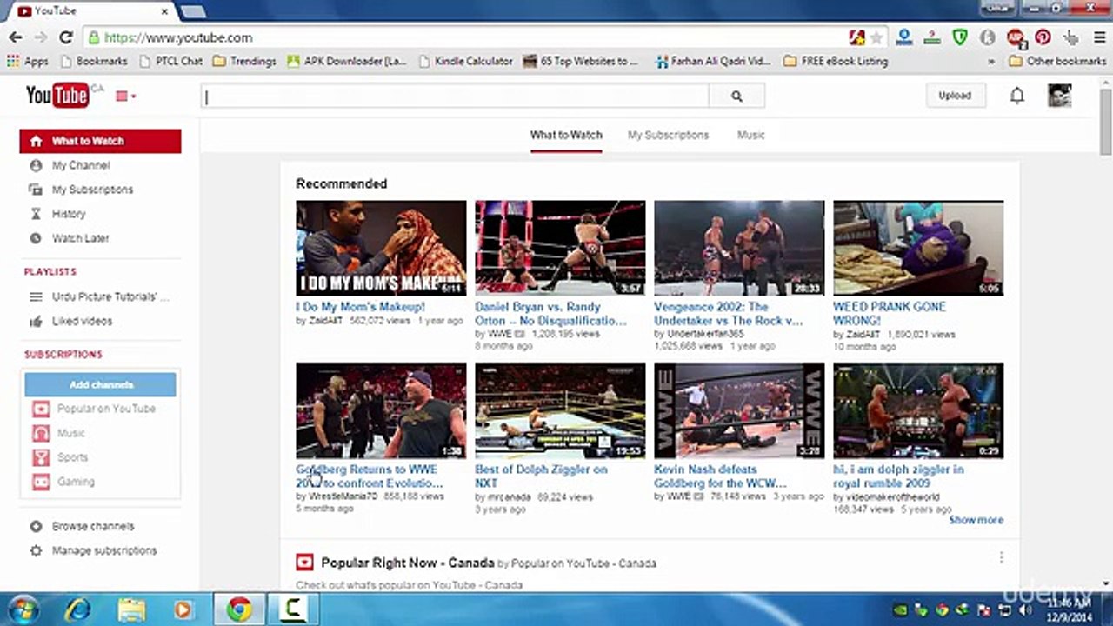Switch to the My Subscriptions tab

(668, 135)
